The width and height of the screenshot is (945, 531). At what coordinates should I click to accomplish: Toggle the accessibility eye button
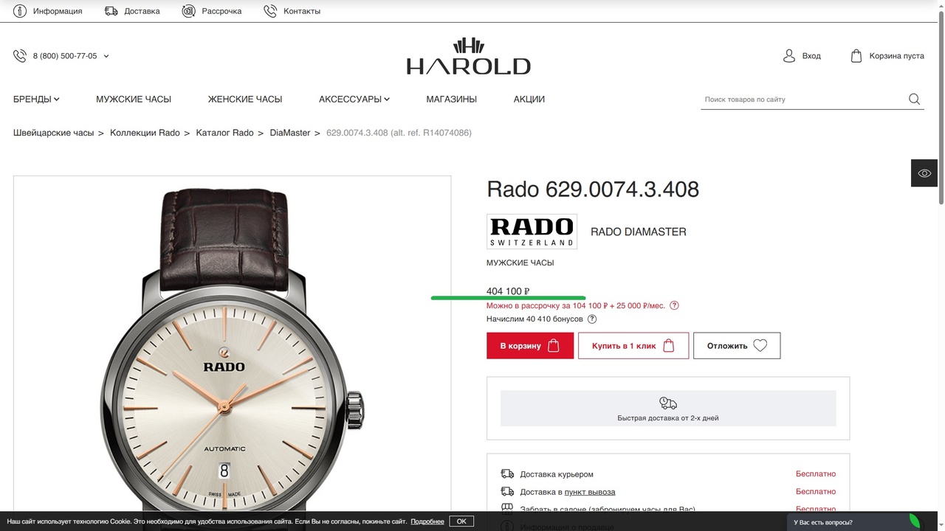click(x=924, y=173)
